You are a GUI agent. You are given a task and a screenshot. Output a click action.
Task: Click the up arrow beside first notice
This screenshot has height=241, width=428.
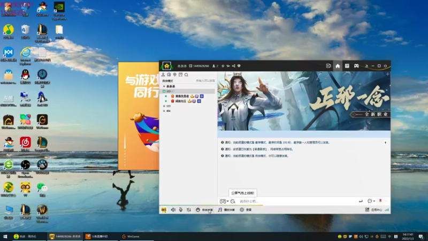385,142
